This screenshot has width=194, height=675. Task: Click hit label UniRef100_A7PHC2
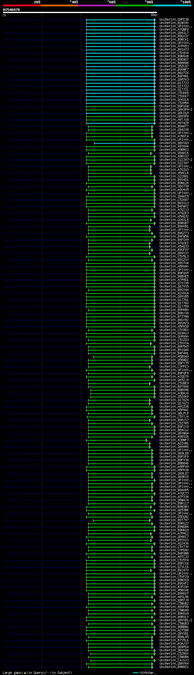[174, 534]
